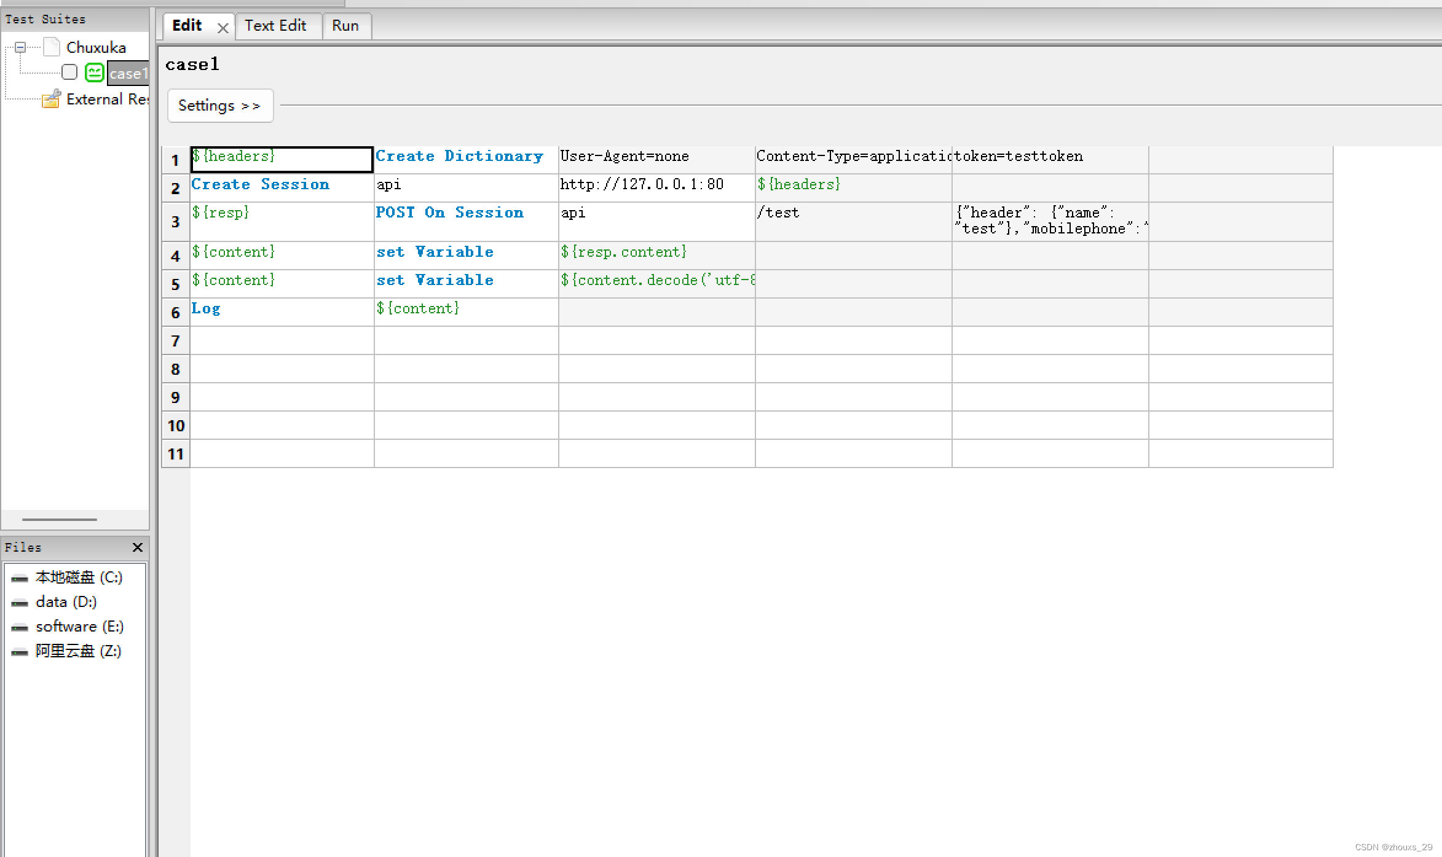Click the tree panel horizontal scrollbar
The height and width of the screenshot is (857, 1442).
[60, 520]
